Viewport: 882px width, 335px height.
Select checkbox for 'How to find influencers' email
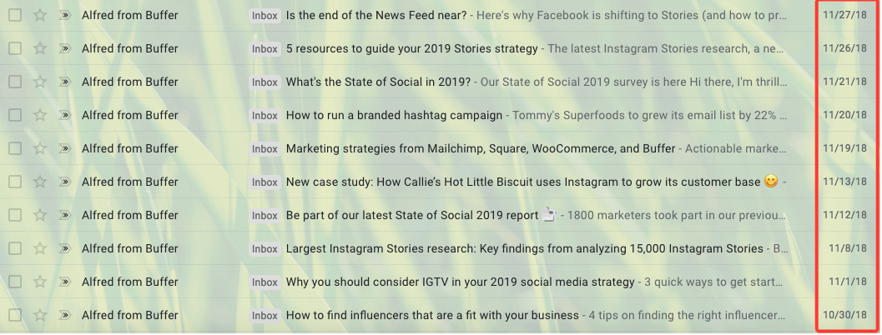click(x=15, y=315)
